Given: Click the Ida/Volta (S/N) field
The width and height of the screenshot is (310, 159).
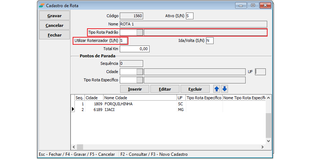Looking at the screenshot, I should (x=210, y=41).
